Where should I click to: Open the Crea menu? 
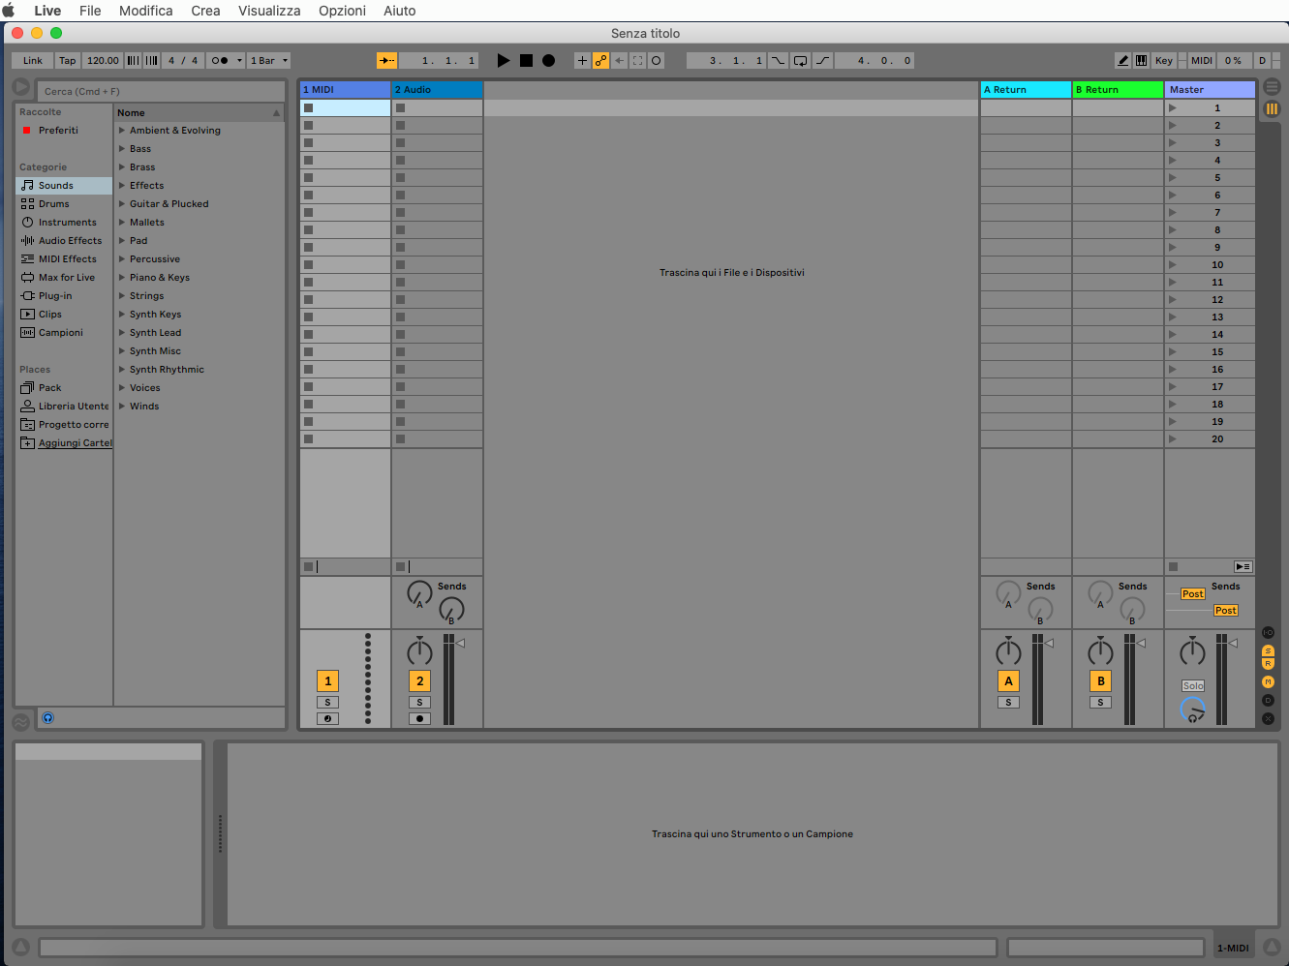[x=205, y=11]
